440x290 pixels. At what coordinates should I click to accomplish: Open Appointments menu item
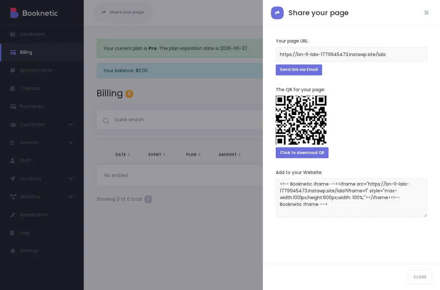point(42,70)
